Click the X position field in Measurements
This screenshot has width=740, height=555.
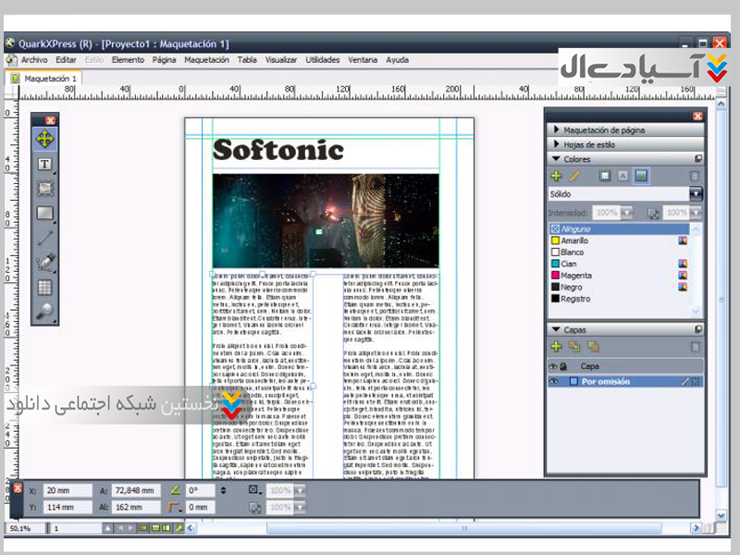[x=66, y=490]
